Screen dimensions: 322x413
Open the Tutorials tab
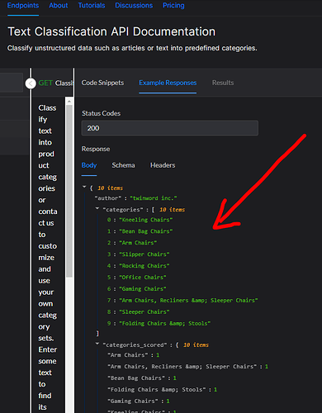click(92, 6)
